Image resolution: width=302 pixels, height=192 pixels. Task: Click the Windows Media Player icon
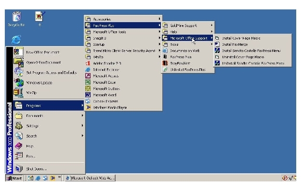click(x=88, y=107)
